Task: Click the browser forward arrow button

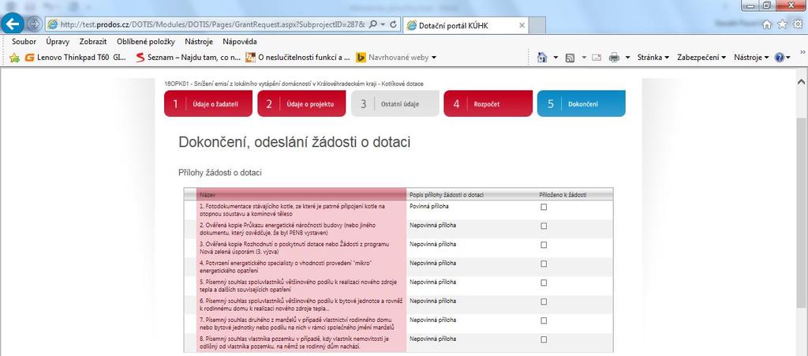Action: click(34, 24)
